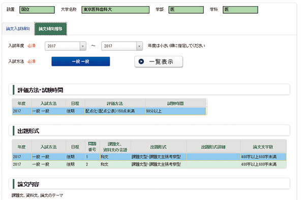Screen dimensions: 305x200
Task: Click the 評価方法・試験時間 section header
Action: (x=149, y=90)
